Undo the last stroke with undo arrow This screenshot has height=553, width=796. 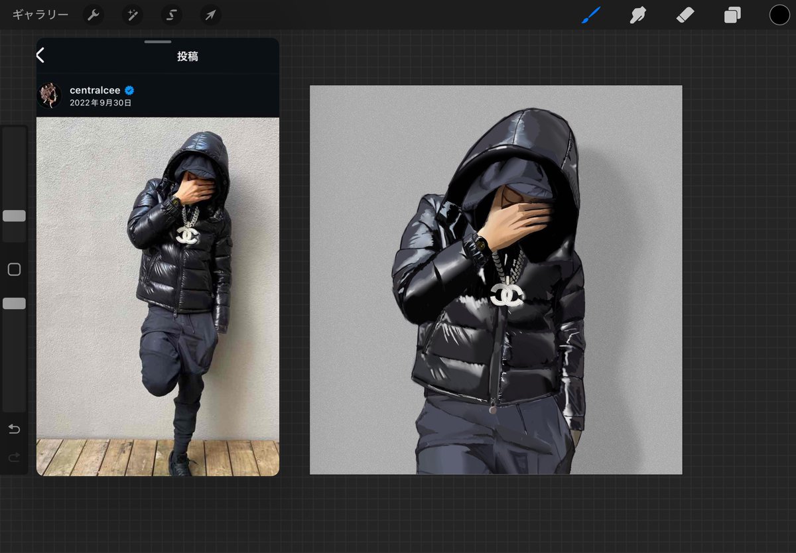[x=14, y=429]
